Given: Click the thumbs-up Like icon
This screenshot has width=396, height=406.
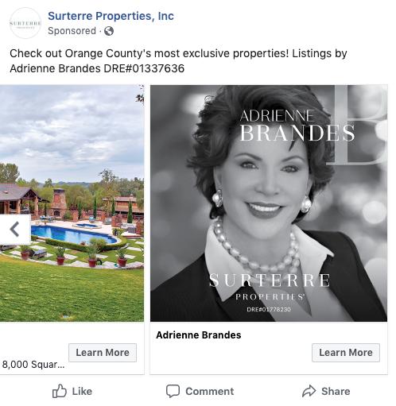Looking at the screenshot, I should pyautogui.click(x=60, y=391).
